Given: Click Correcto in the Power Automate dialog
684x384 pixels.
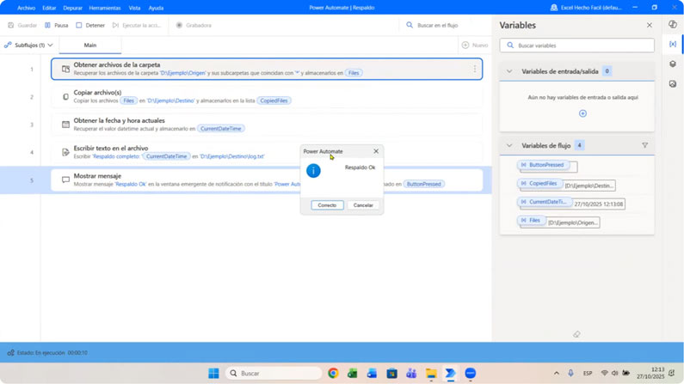Looking at the screenshot, I should 327,205.
